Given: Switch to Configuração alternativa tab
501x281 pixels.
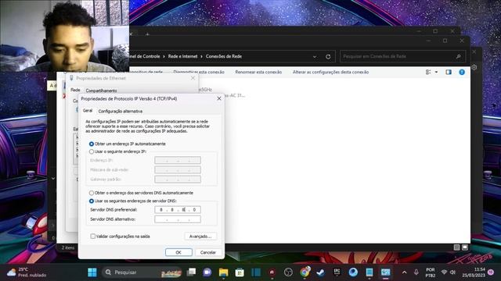Looking at the screenshot, I should [x=120, y=111].
